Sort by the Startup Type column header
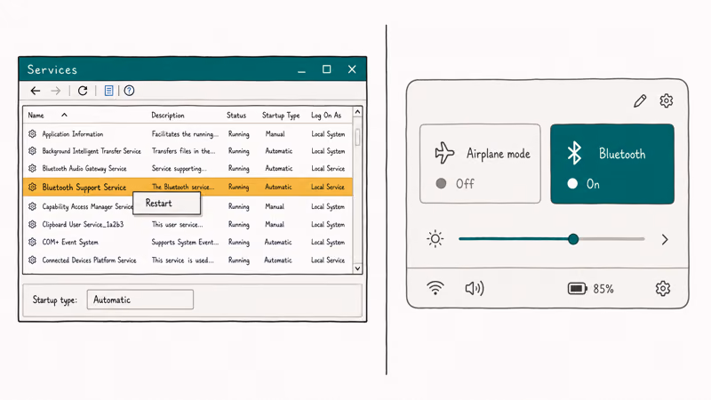Screen dimensions: 711x400 281,116
